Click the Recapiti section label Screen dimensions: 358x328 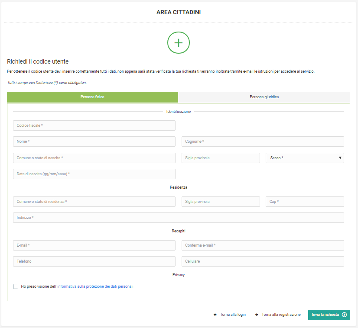pos(178,231)
